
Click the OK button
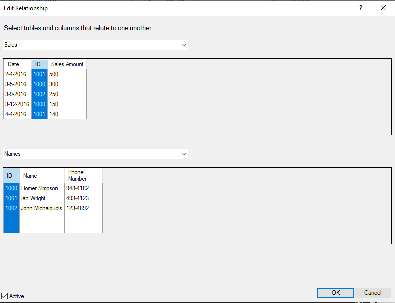pos(335,293)
